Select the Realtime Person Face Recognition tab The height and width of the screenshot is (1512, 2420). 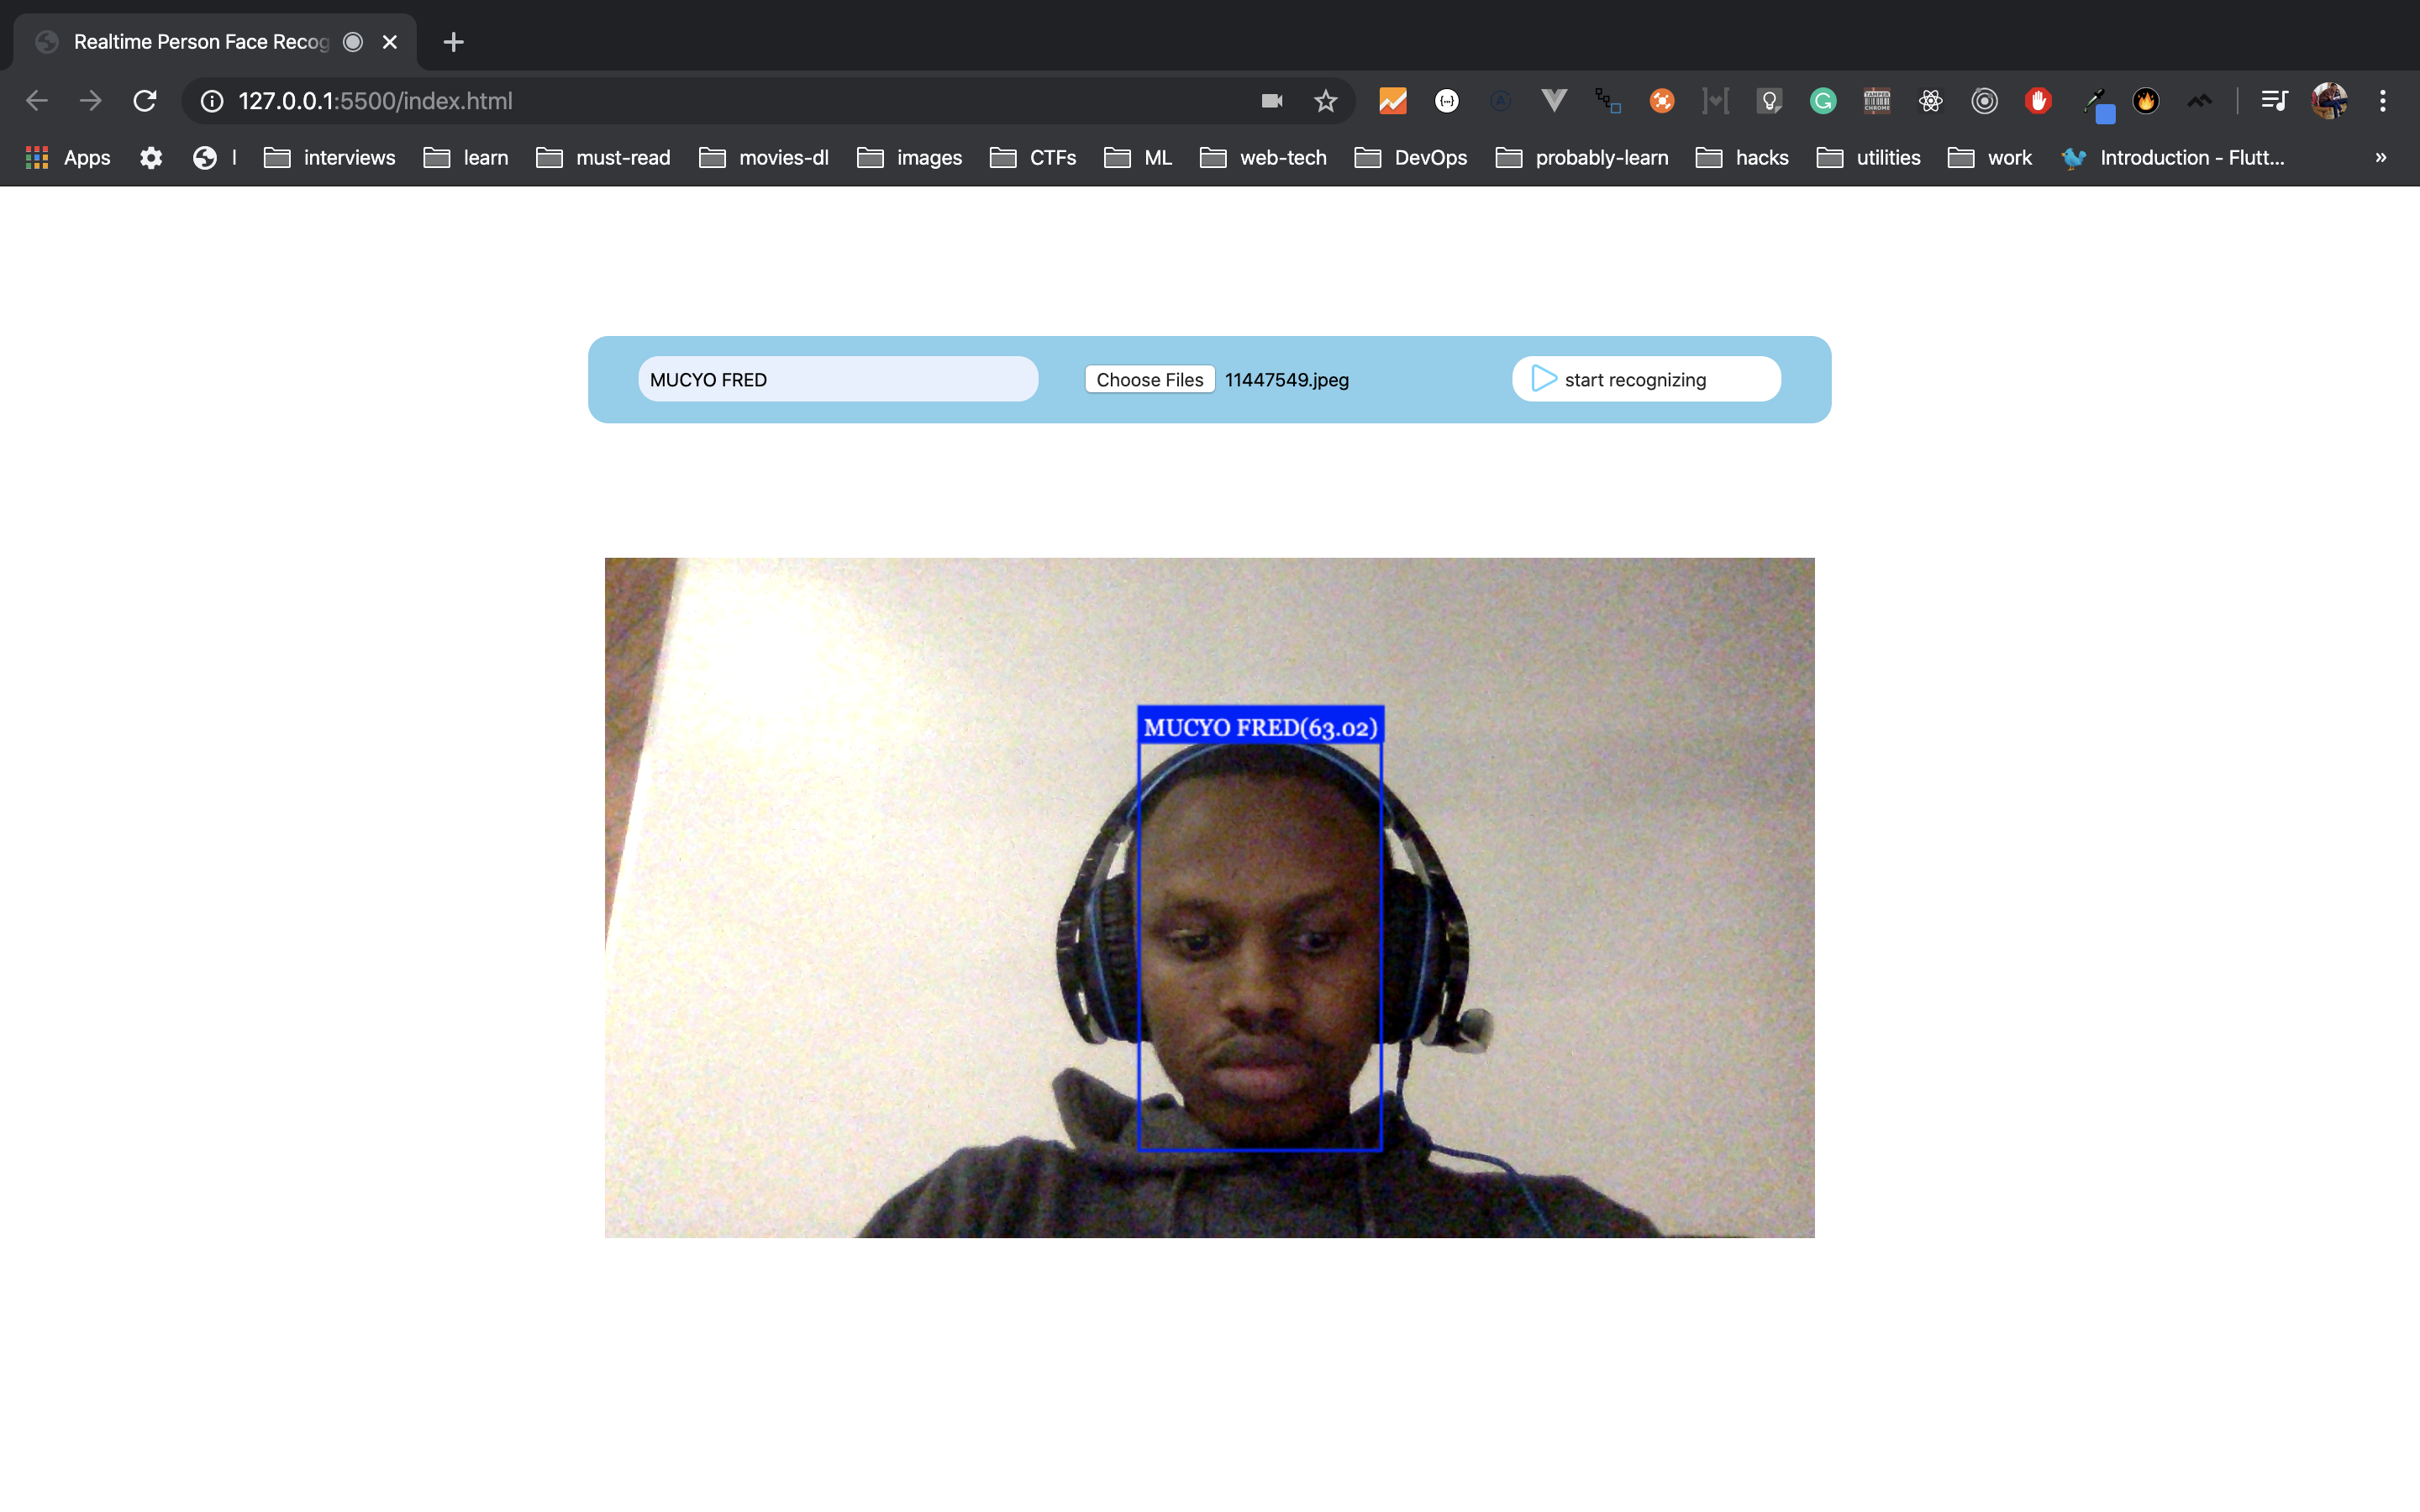(200, 42)
